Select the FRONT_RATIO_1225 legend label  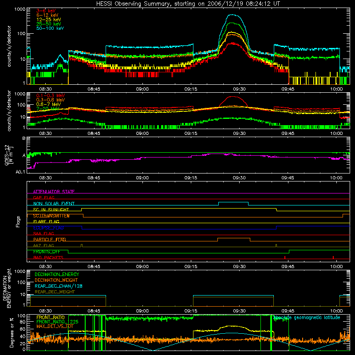(57, 322)
